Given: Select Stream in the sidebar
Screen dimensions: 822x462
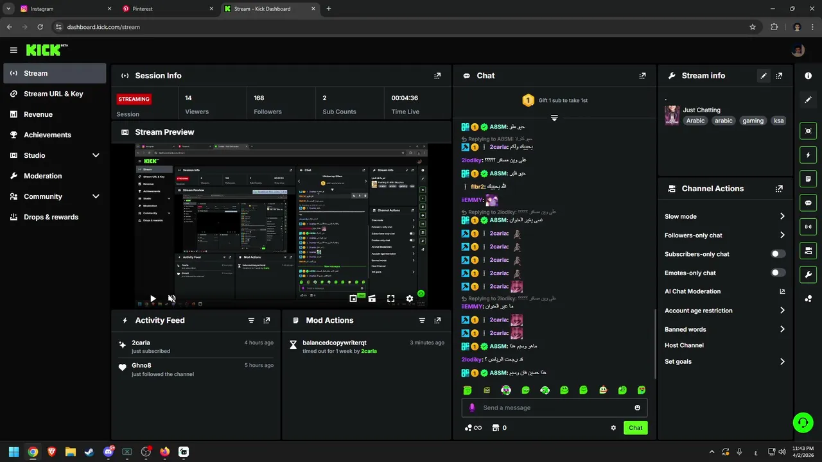Looking at the screenshot, I should pyautogui.click(x=55, y=73).
